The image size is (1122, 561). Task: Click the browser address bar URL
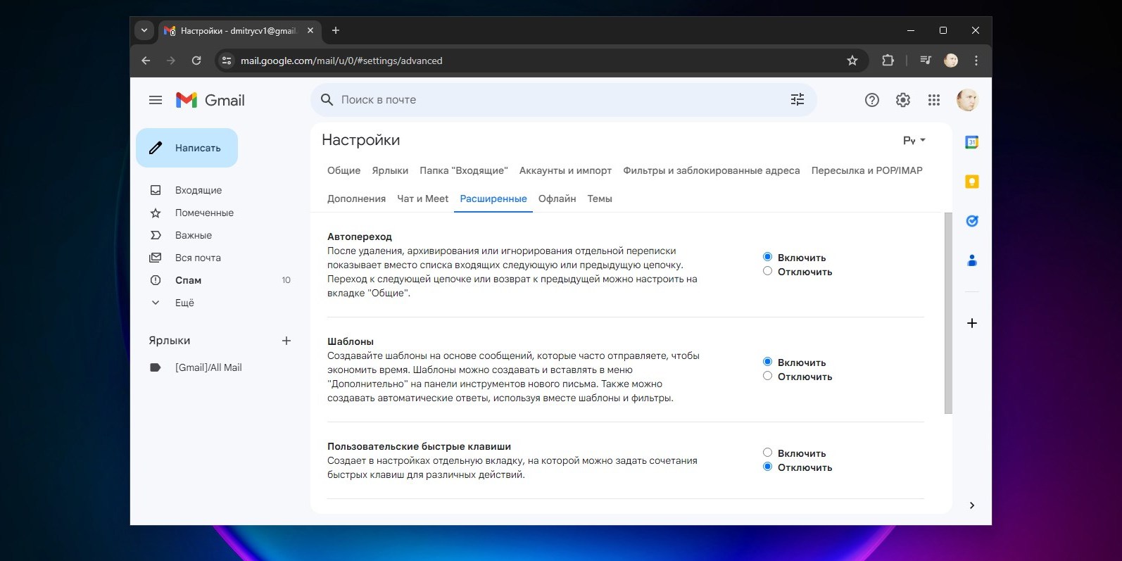coord(341,61)
